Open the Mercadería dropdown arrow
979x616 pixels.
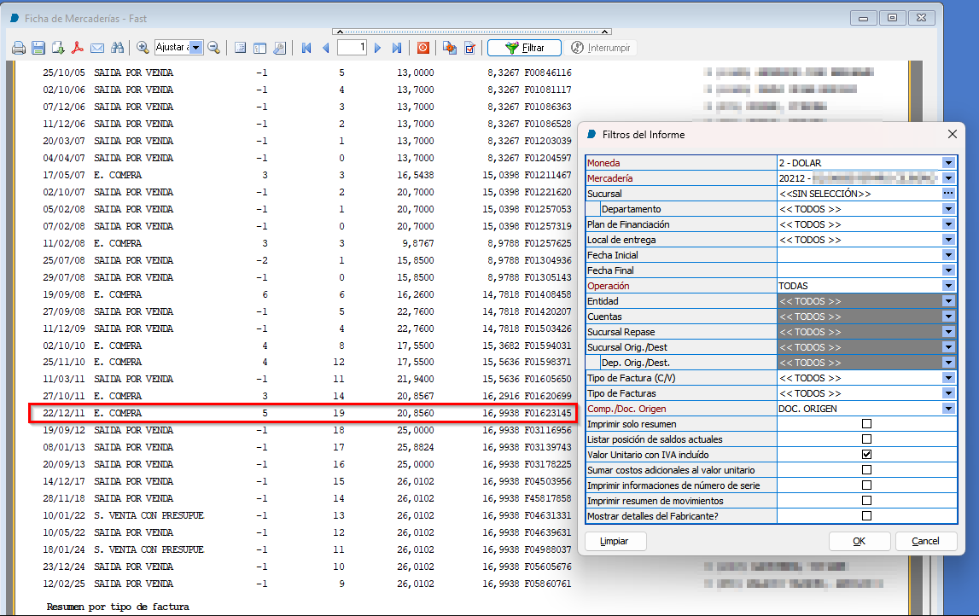click(948, 178)
